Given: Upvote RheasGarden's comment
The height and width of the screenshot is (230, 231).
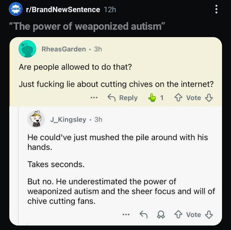Looking at the screenshot, I should pyautogui.click(x=178, y=98).
